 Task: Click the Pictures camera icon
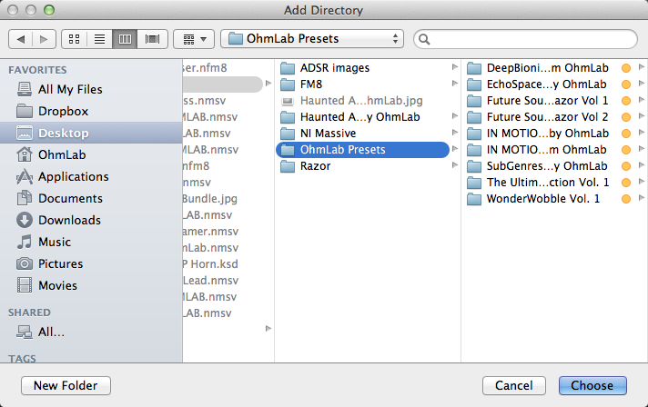tap(25, 263)
